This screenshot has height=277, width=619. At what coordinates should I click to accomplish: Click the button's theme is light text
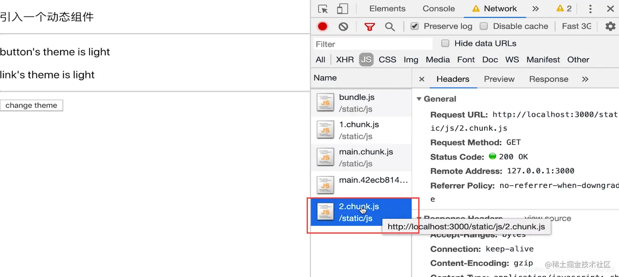pyautogui.click(x=55, y=52)
